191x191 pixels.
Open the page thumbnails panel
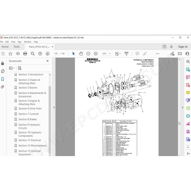[2, 71]
